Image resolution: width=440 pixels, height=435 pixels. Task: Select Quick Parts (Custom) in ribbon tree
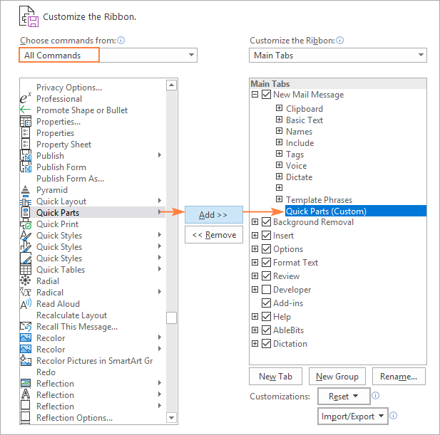pos(326,211)
